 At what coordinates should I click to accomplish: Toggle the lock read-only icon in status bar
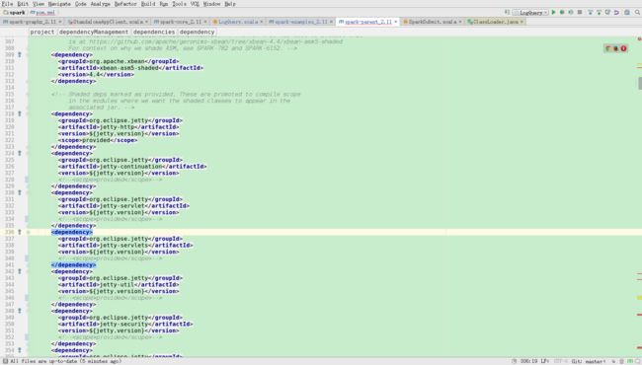pyautogui.click(x=613, y=361)
